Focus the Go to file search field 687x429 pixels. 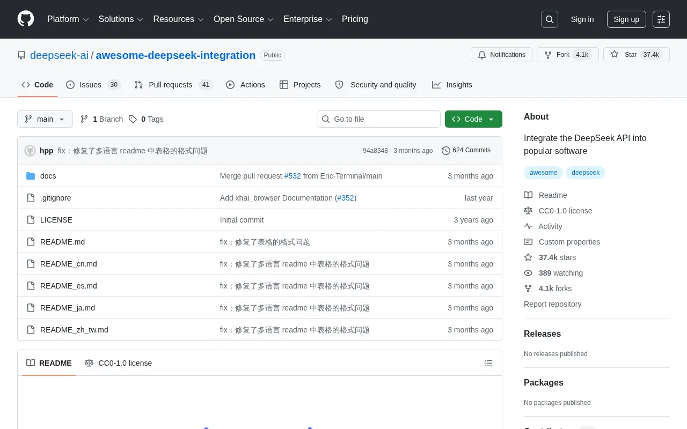[x=378, y=119]
